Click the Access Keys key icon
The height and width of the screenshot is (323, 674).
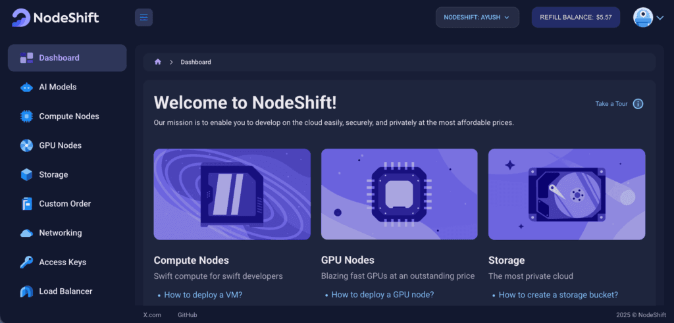pos(26,262)
